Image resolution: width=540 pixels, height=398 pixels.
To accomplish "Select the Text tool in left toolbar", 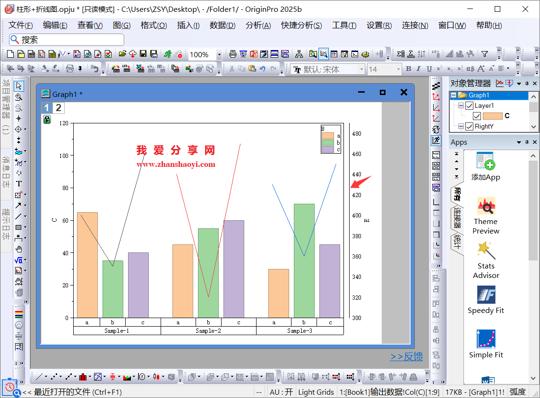I will pyautogui.click(x=19, y=184).
